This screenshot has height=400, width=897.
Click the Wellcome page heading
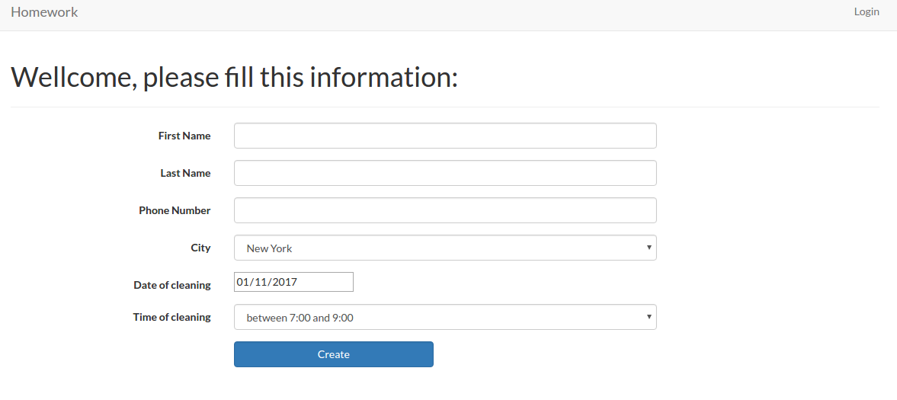(234, 77)
